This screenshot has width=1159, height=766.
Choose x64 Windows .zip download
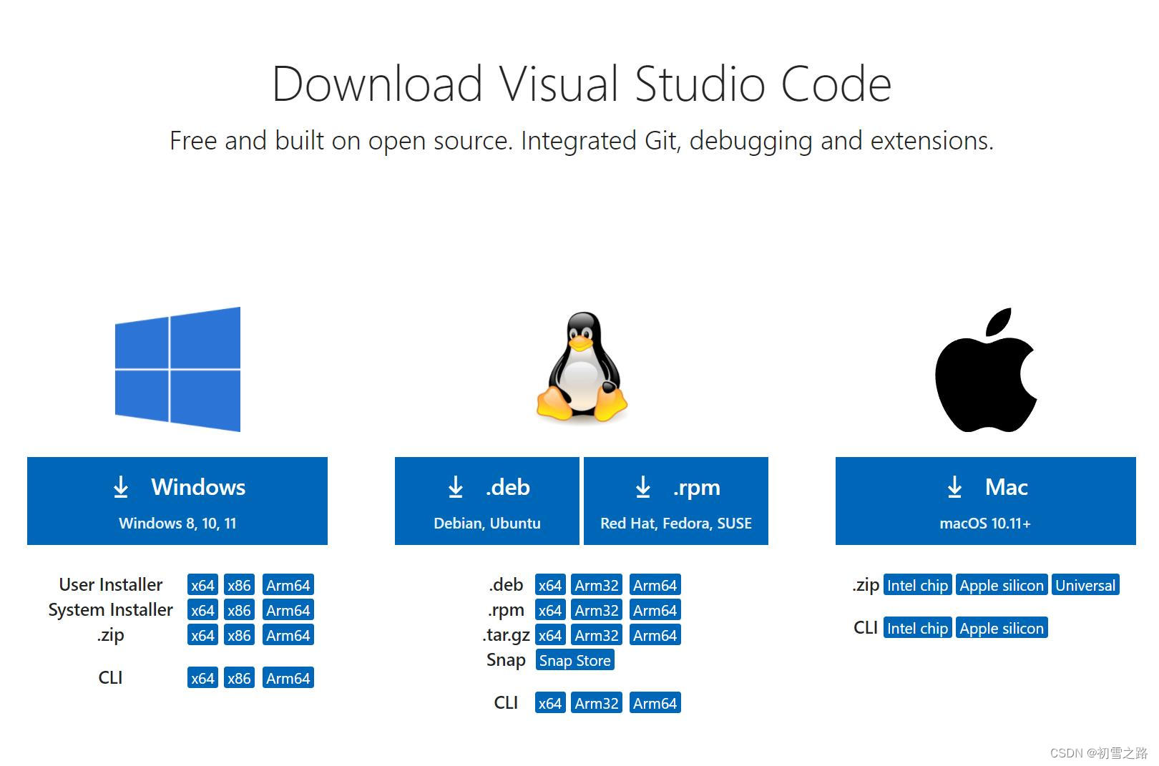click(x=202, y=635)
